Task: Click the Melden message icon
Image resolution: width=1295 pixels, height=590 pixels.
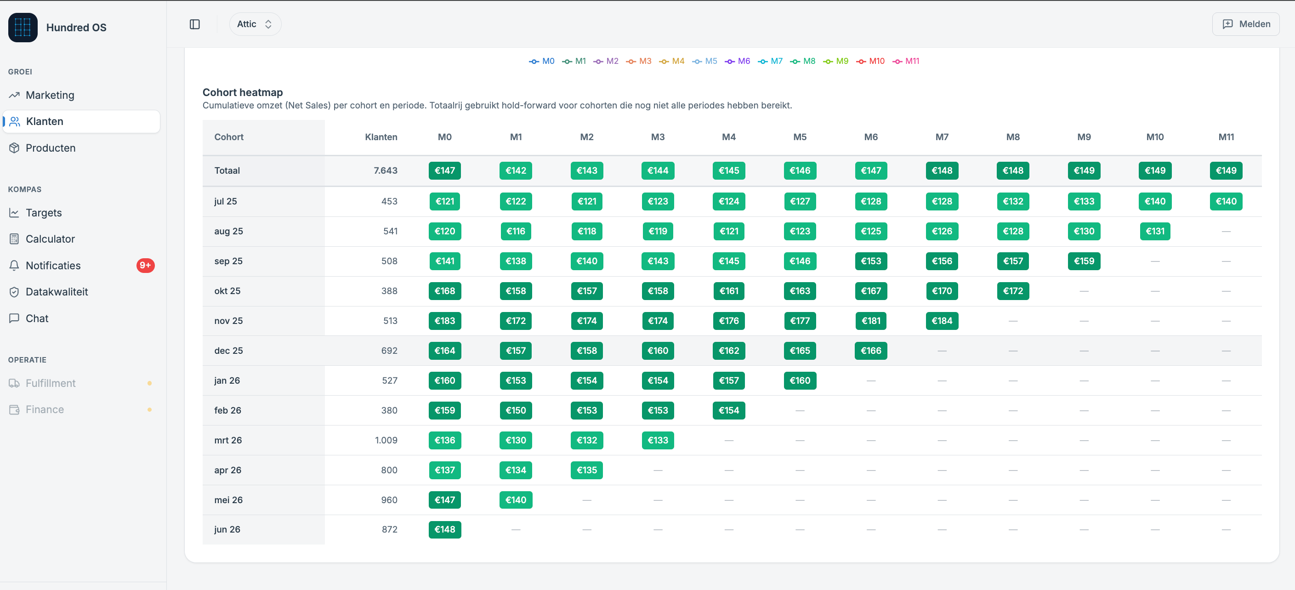Action: click(1227, 24)
